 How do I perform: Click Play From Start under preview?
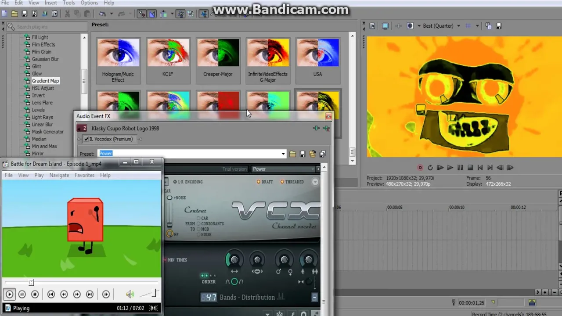(x=440, y=168)
